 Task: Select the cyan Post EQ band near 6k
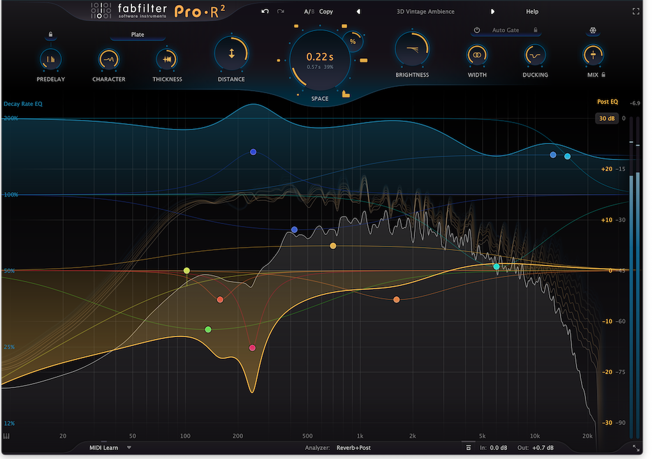496,267
